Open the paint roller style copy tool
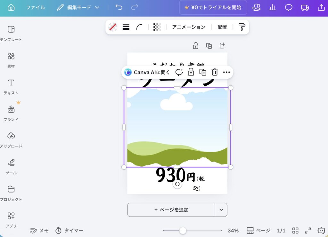The height and width of the screenshot is (237, 328). pyautogui.click(x=242, y=27)
